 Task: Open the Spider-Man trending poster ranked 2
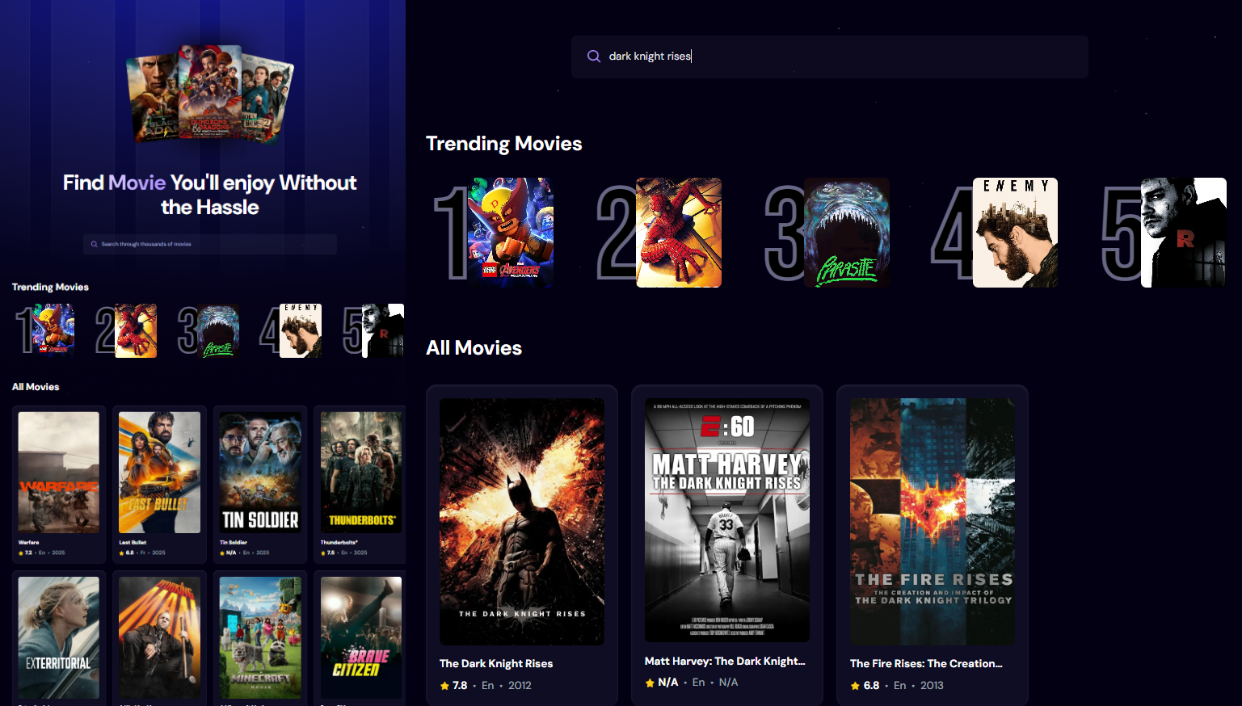point(679,233)
